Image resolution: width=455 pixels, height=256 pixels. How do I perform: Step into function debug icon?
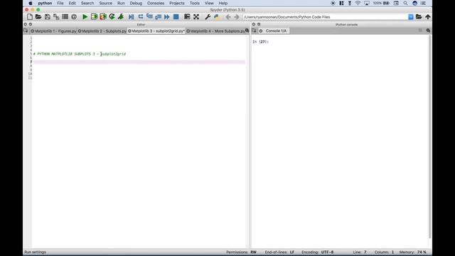[149, 17]
